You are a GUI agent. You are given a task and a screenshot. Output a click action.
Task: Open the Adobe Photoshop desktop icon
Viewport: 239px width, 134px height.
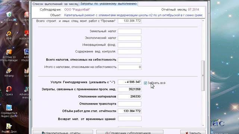tap(25, 55)
